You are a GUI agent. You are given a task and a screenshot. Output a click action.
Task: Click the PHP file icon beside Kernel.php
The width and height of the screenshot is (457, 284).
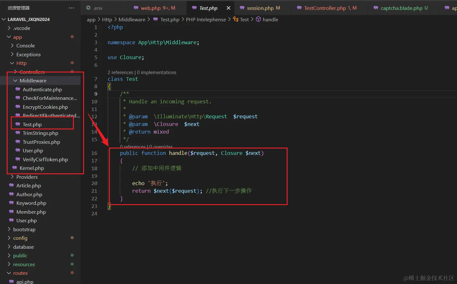pos(15,168)
